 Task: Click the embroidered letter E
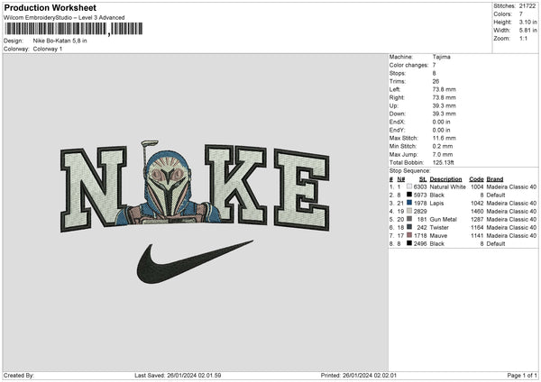[302, 189]
